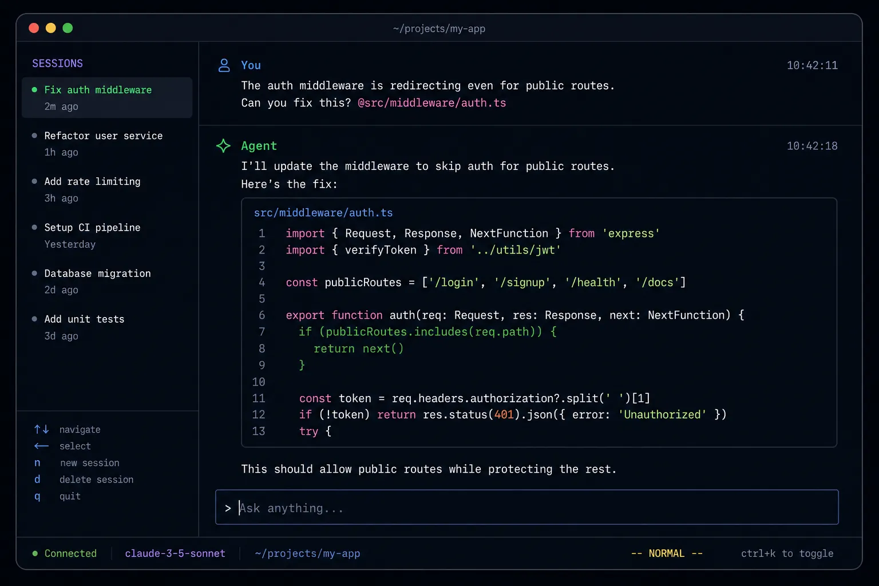This screenshot has width=879, height=586.
Task: Click code line 12 Unauthorized response
Action: [513, 415]
